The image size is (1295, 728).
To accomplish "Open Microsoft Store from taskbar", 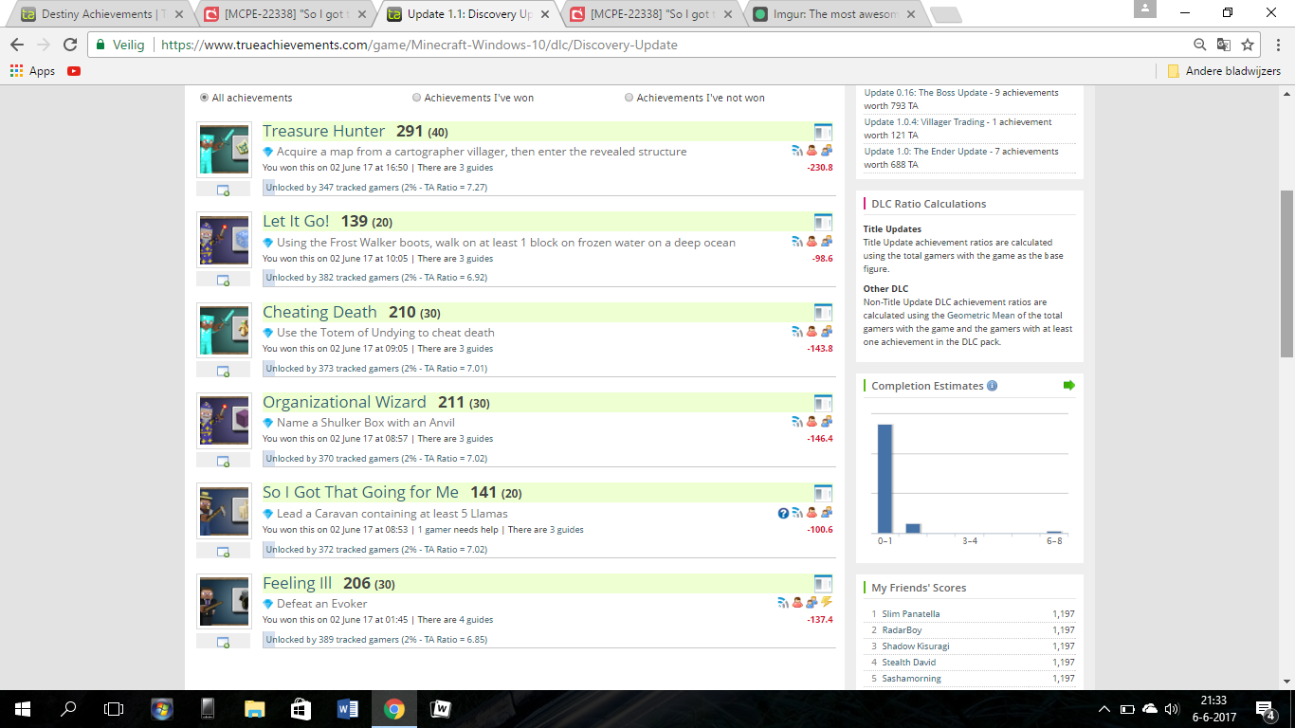I will point(301,708).
